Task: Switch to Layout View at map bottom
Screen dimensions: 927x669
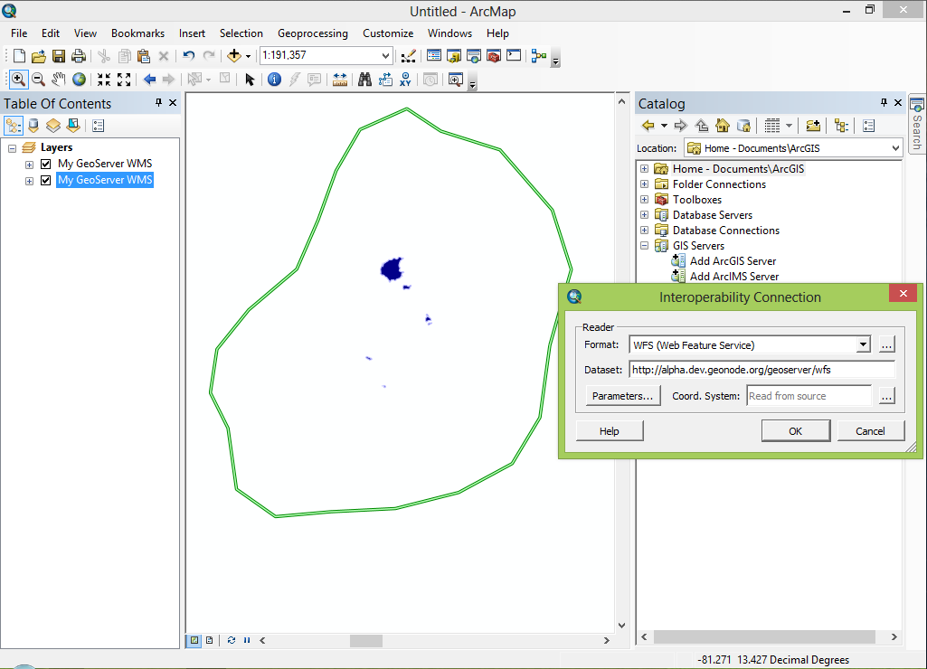Action: point(209,640)
